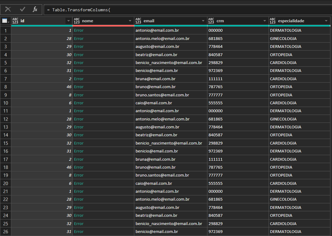Click bruno@email.com.br in row 8
This screenshot has height=236, width=332.
click(156, 87)
